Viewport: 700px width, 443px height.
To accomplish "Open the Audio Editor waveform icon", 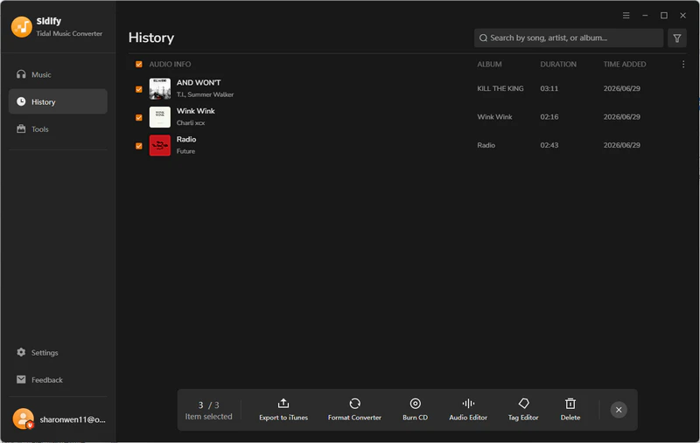I will 468,404.
